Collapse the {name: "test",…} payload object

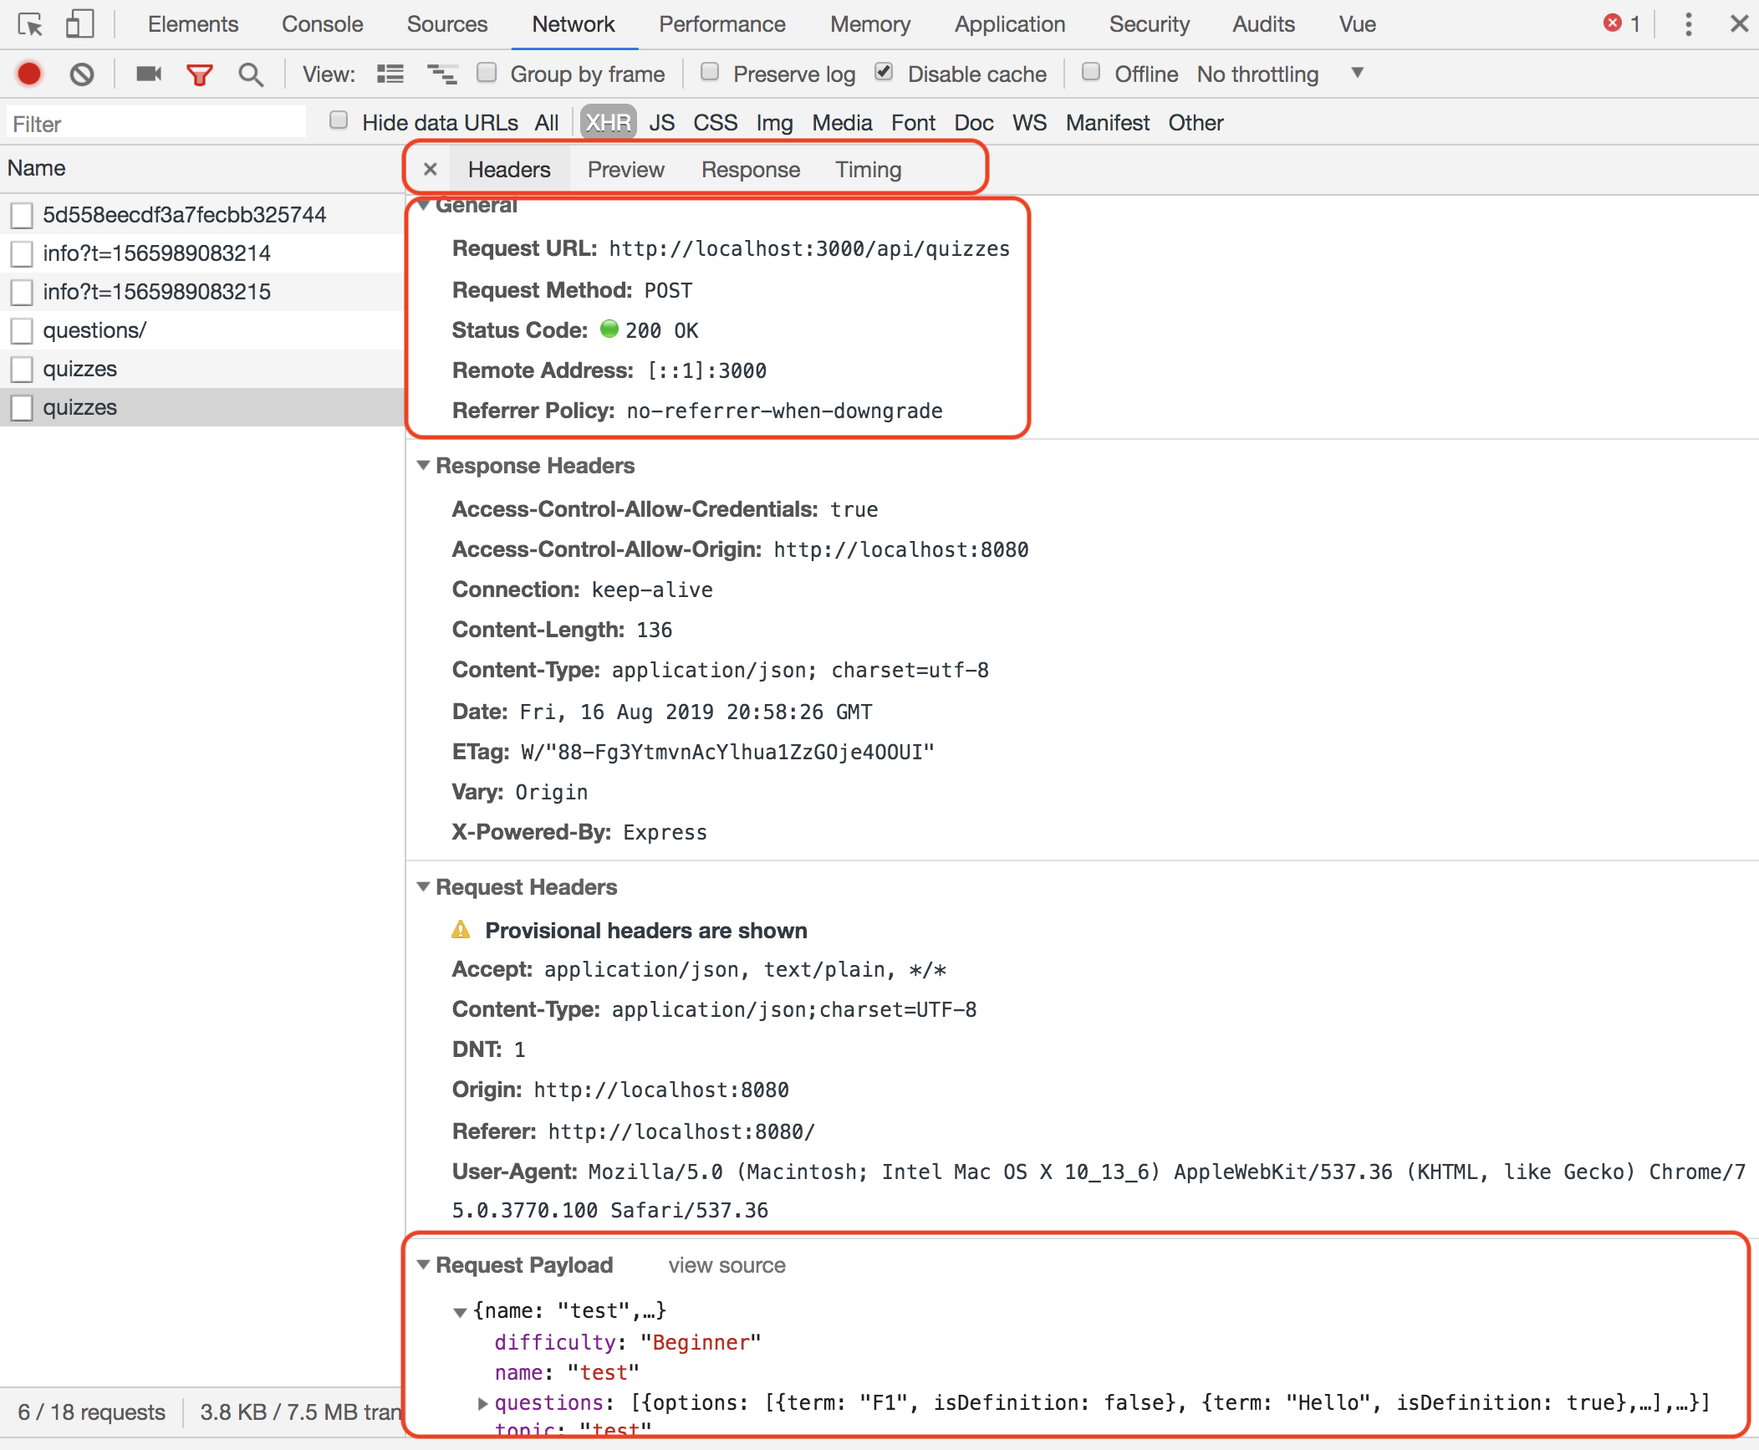pyautogui.click(x=460, y=1312)
